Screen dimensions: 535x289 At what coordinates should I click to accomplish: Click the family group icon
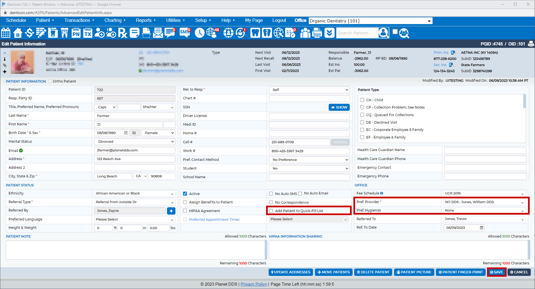pyautogui.click(x=305, y=33)
